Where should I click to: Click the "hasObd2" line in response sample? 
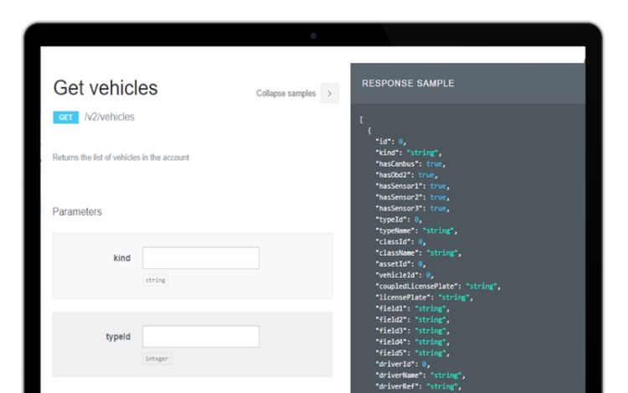pos(406,176)
